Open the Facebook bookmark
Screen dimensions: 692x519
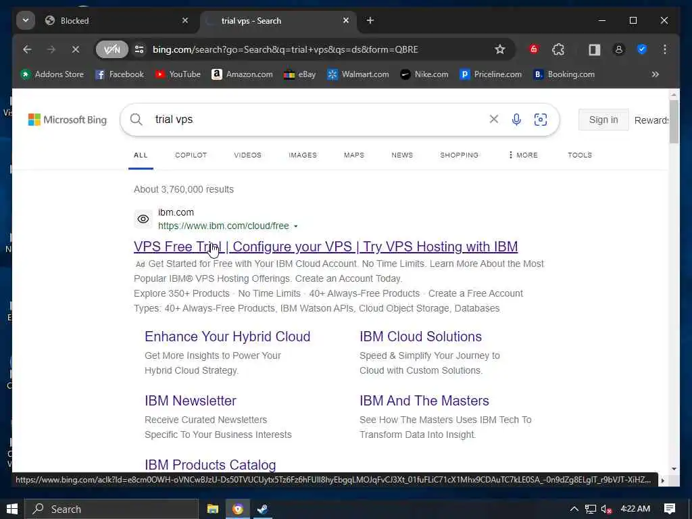(120, 74)
